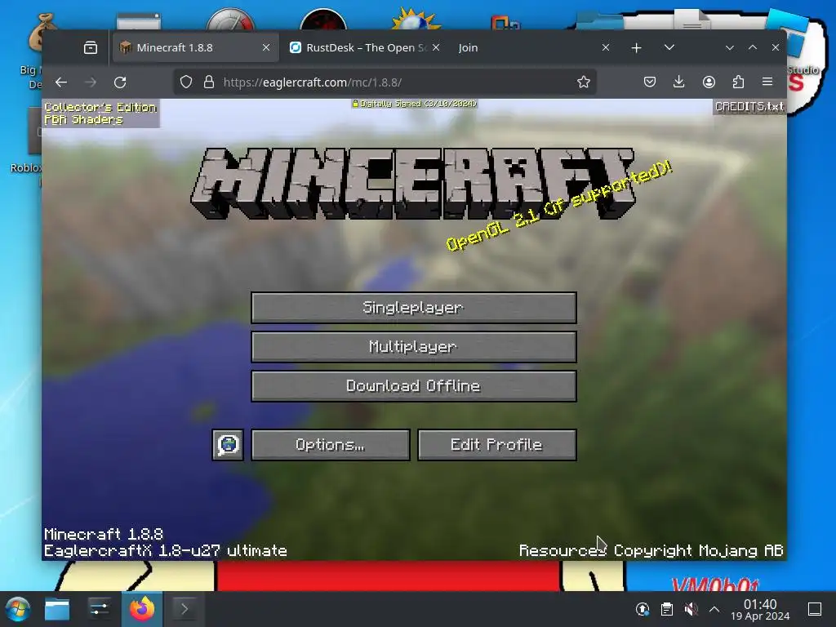Open the file manager in taskbar
The image size is (836, 627).
pyautogui.click(x=57, y=609)
